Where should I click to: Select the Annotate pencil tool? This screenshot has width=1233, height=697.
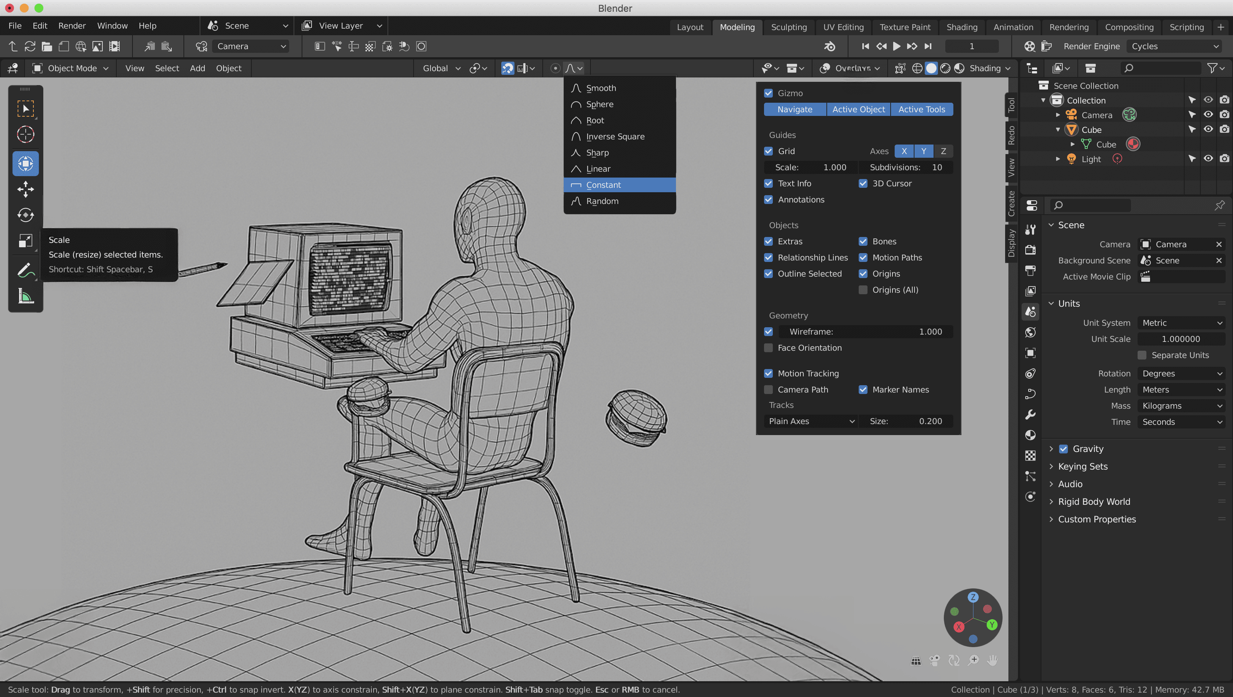pos(25,270)
